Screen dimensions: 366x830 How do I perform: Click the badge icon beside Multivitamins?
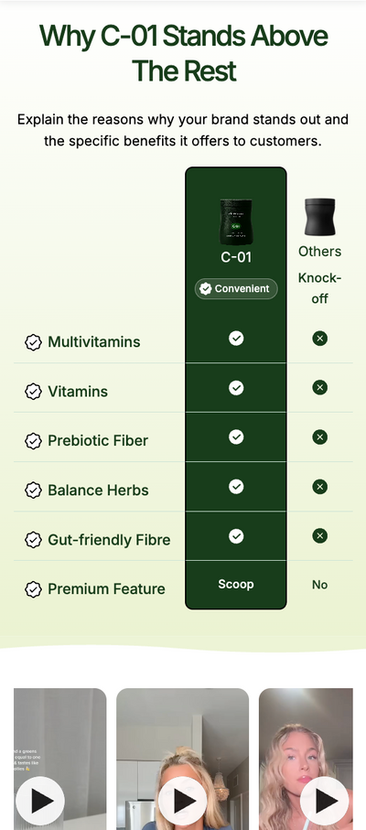point(33,342)
